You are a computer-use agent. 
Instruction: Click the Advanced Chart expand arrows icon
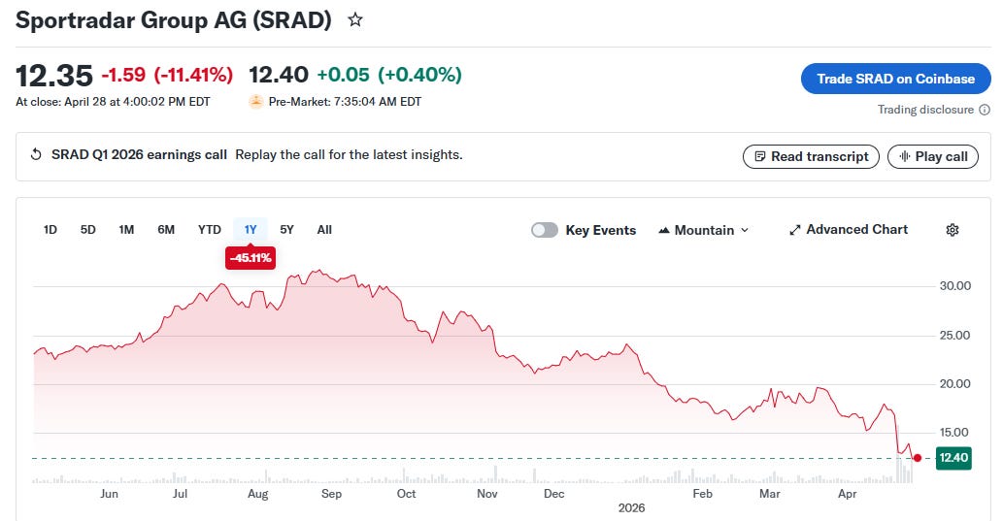pyautogui.click(x=794, y=230)
